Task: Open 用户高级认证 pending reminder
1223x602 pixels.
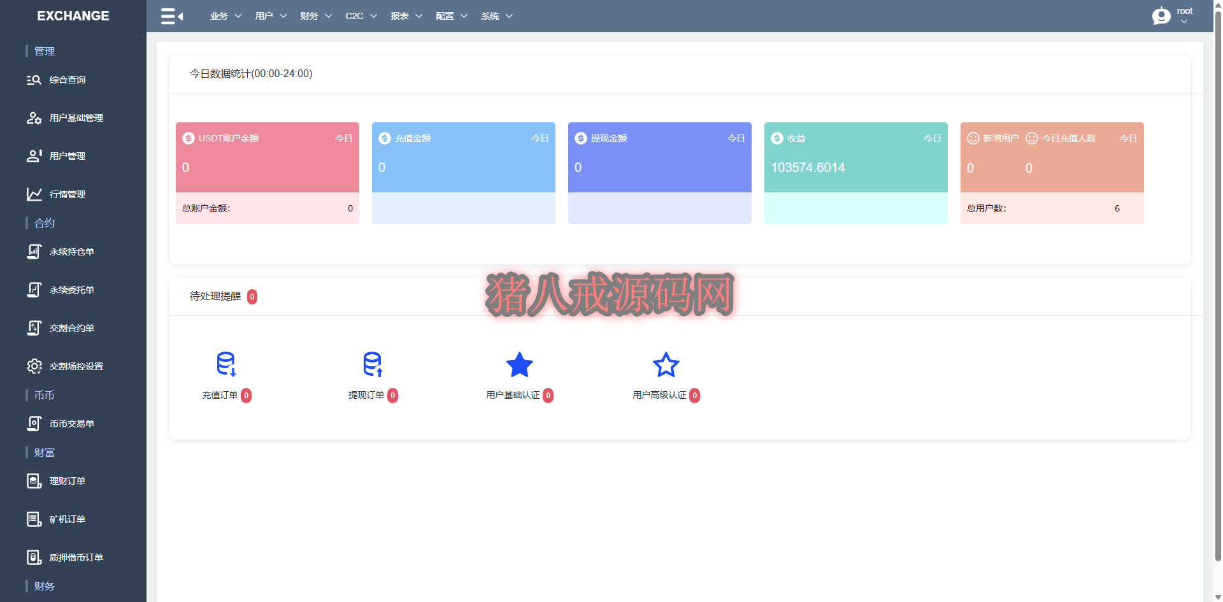Action: point(666,377)
